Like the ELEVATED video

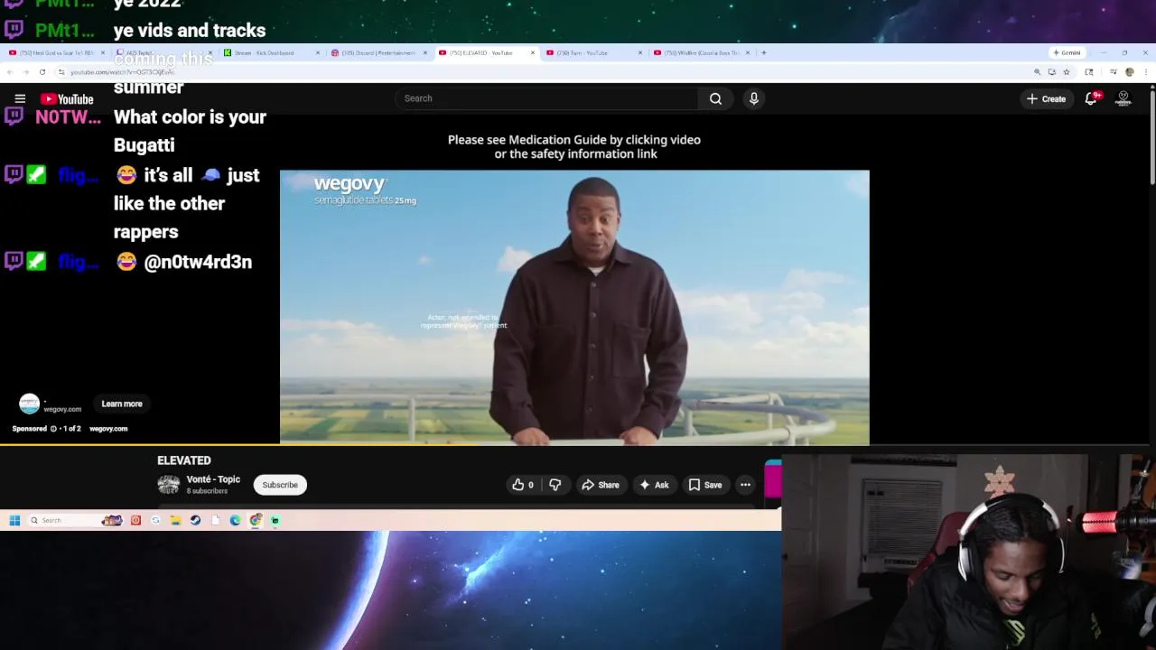[x=523, y=485]
